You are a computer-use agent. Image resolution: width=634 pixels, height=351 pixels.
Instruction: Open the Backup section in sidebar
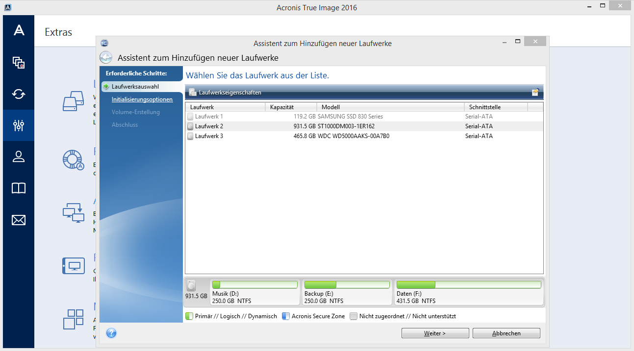[x=19, y=62]
